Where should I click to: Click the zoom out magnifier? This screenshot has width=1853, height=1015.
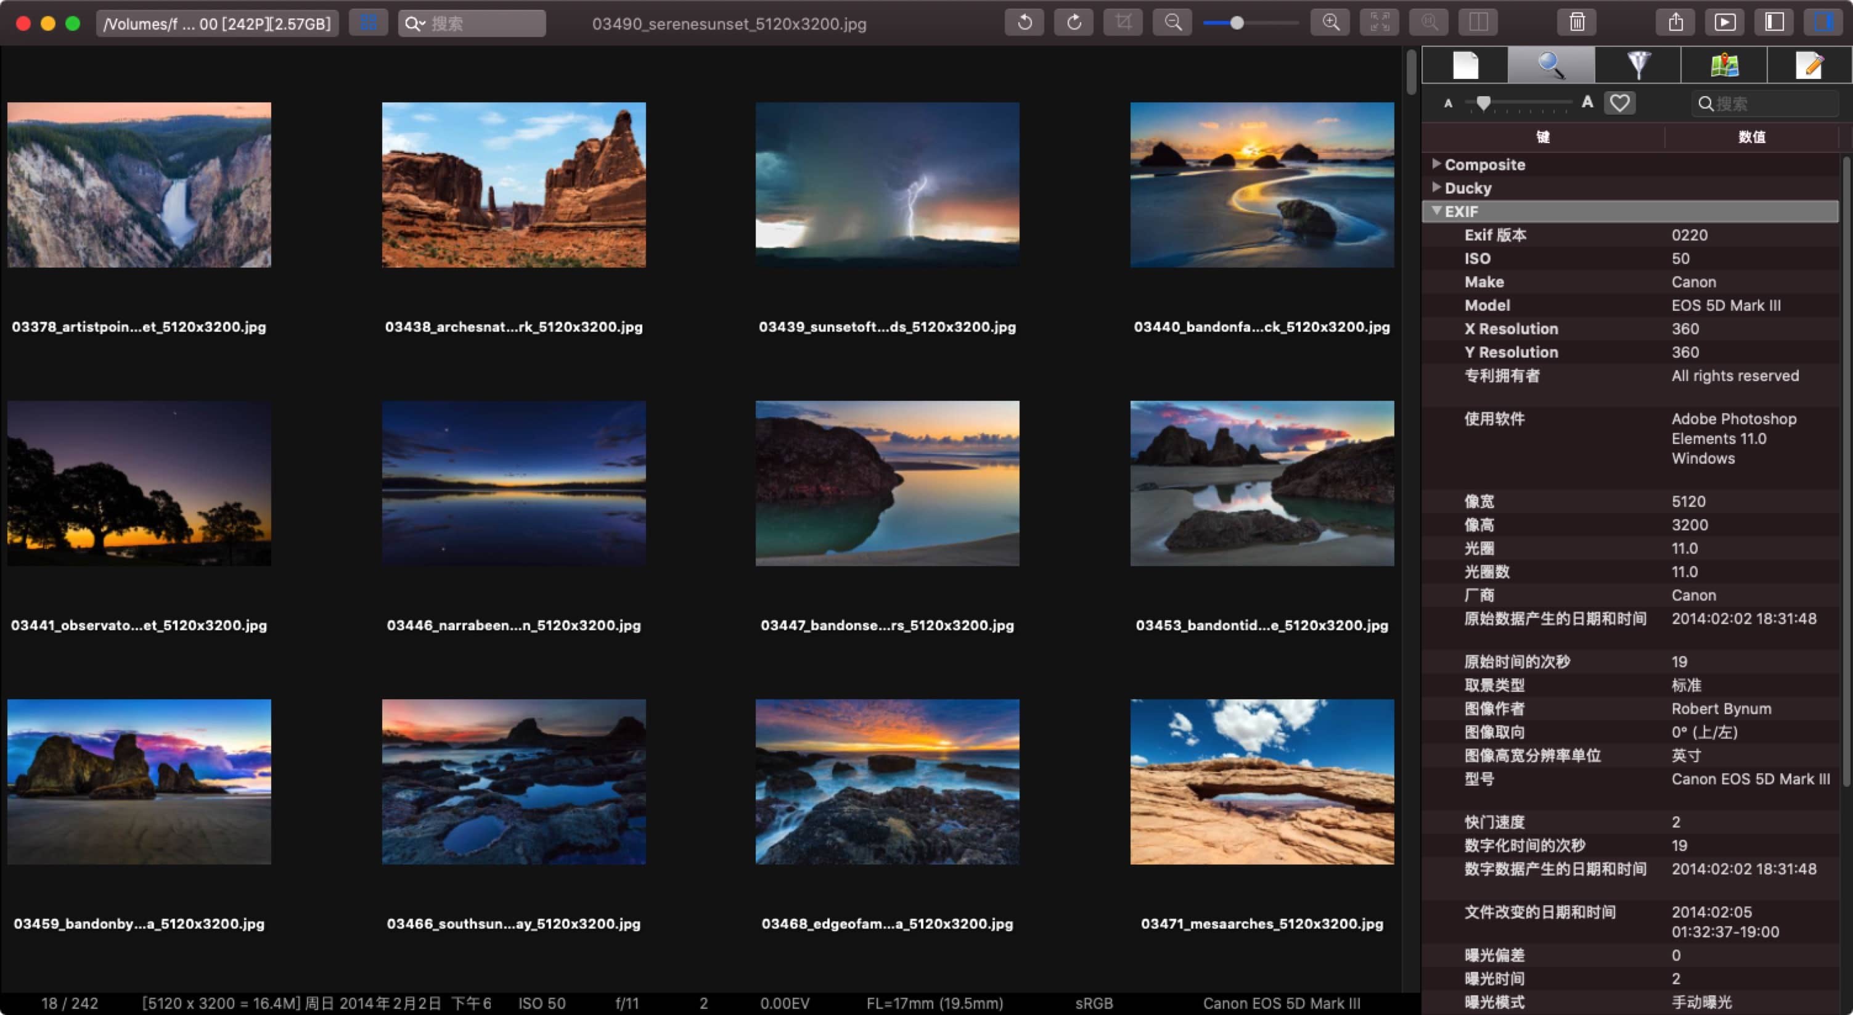click(x=1172, y=23)
